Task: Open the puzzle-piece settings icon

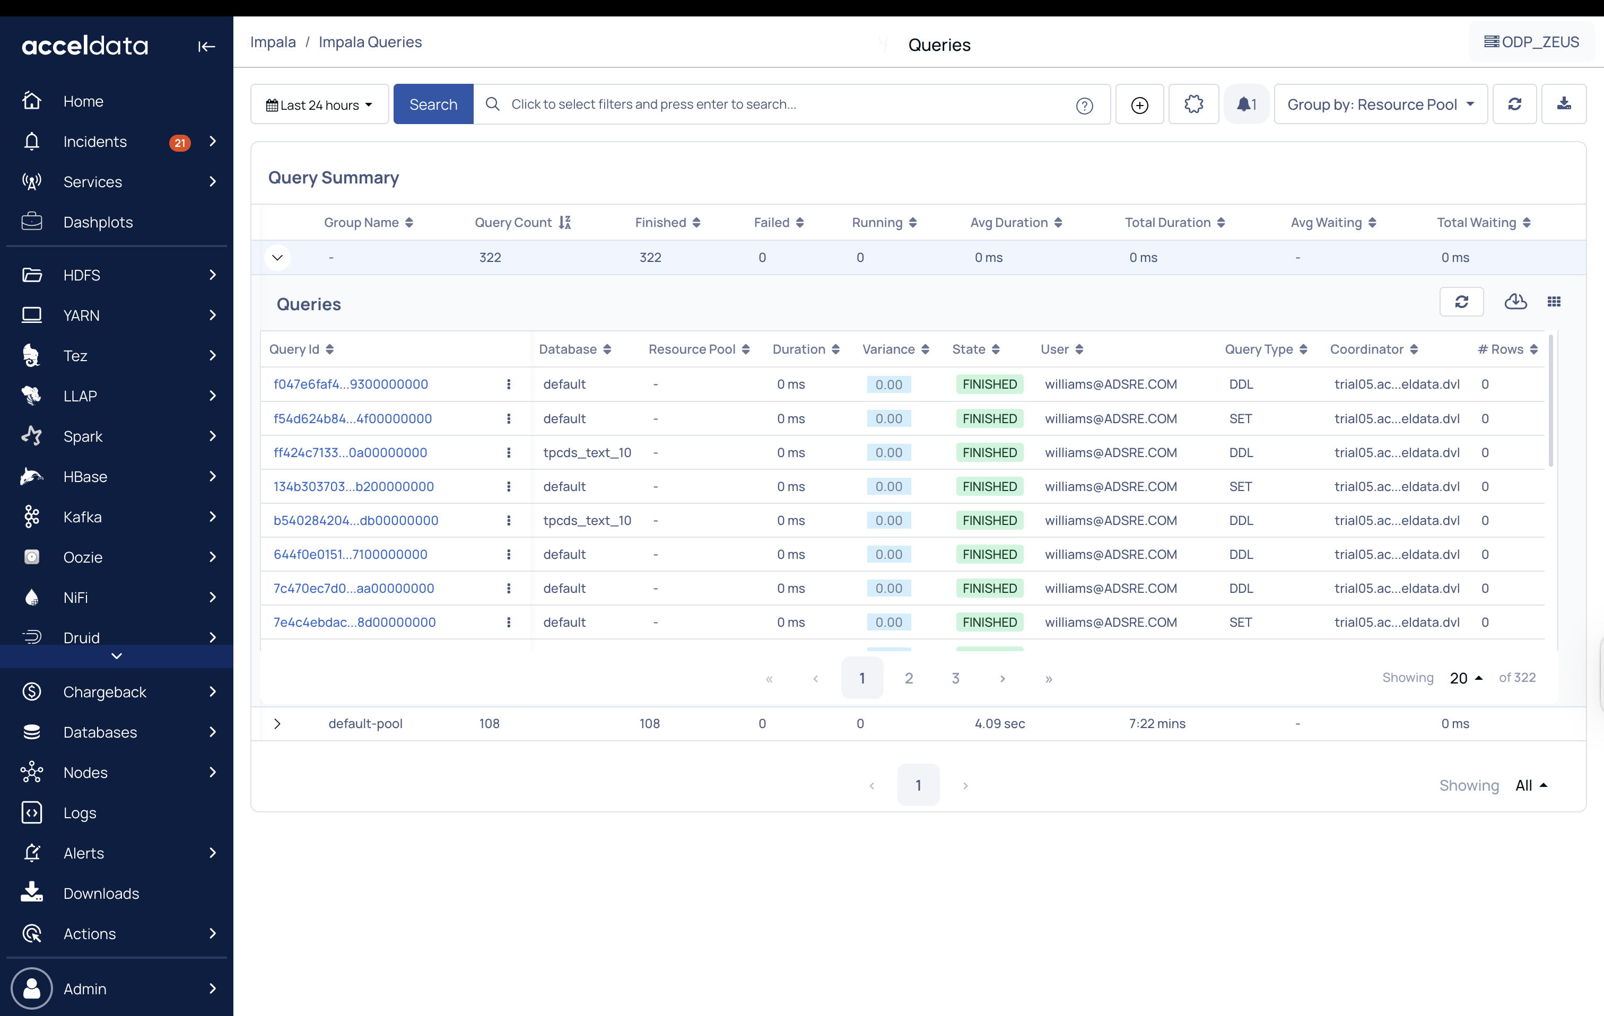Action: pyautogui.click(x=1193, y=104)
